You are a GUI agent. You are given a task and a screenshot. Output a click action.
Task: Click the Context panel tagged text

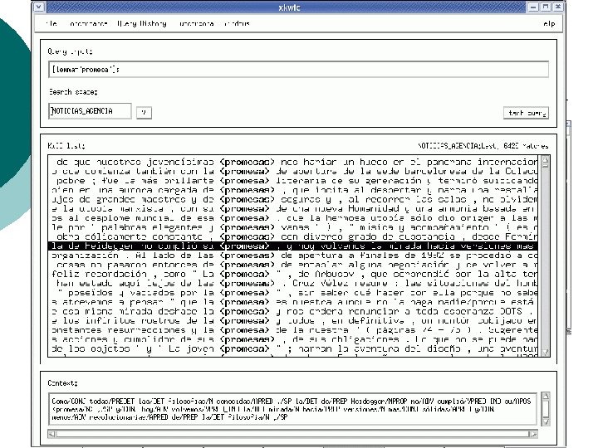[x=292, y=409]
